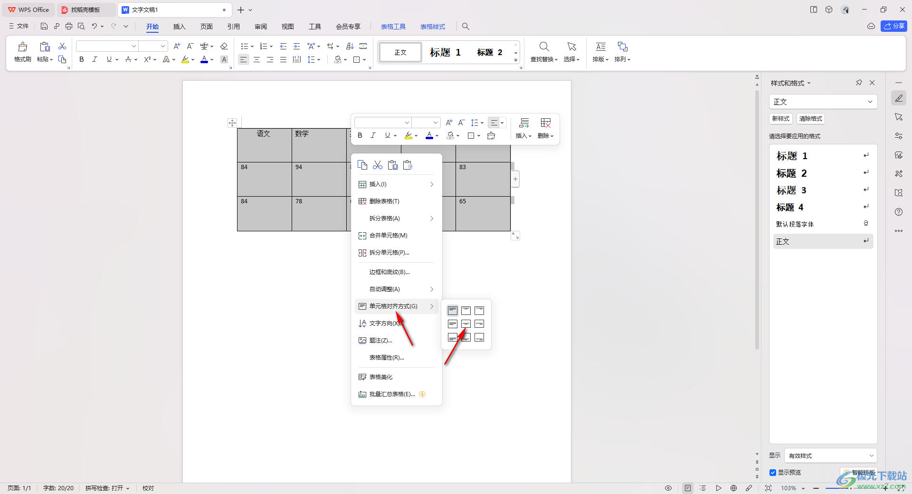Click the ribbon search magnifier icon
Viewport: 912px width, 494px height.
pyautogui.click(x=465, y=27)
